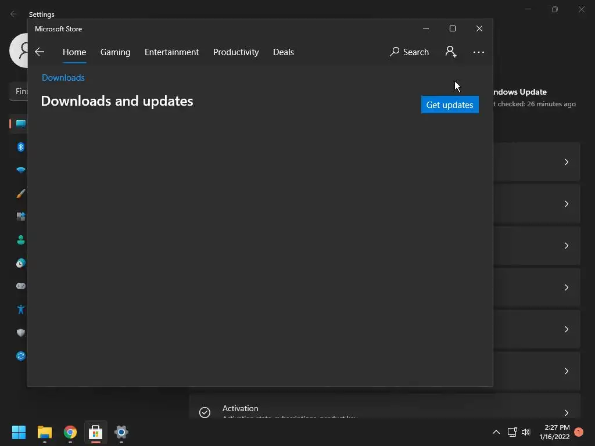
Task: Click the Find a setting search box
Action: (x=19, y=91)
